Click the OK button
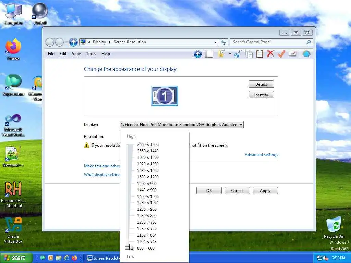The height and width of the screenshot is (263, 351). pyautogui.click(x=209, y=190)
